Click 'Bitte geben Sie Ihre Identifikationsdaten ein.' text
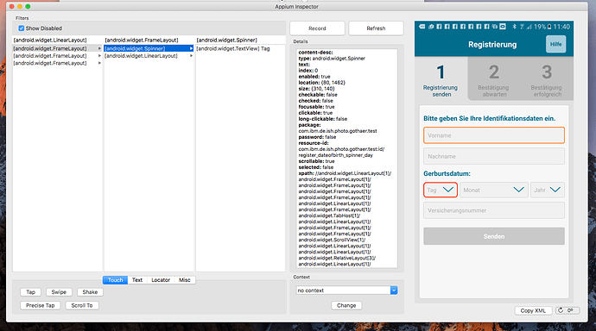This screenshot has width=596, height=331. pyautogui.click(x=489, y=118)
